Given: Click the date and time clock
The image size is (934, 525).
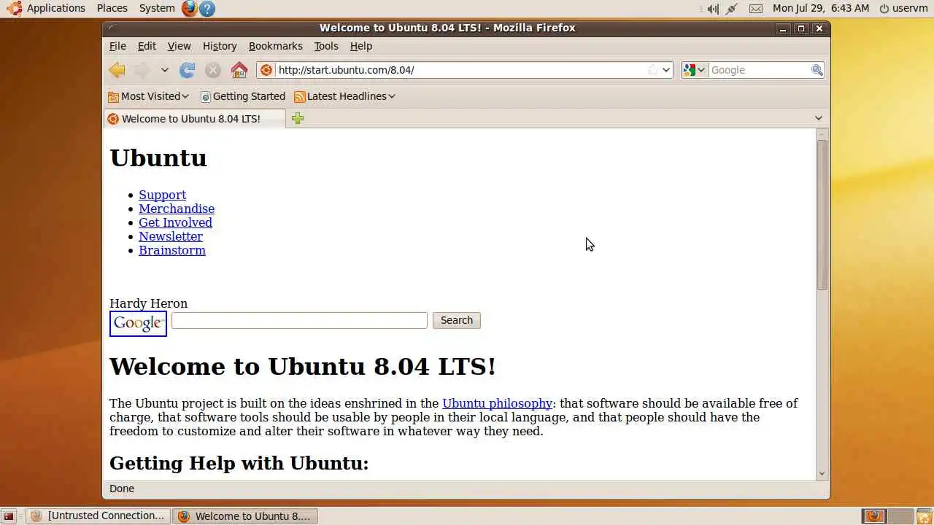Looking at the screenshot, I should (x=821, y=8).
